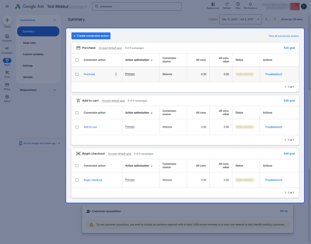
Task: Click the Refresh icon
Action: pos(227,6)
